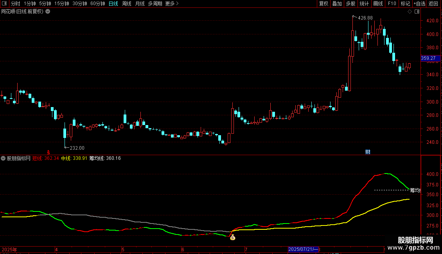Switch to 分时 intraday view
442x254 pixels.
coord(16,4)
